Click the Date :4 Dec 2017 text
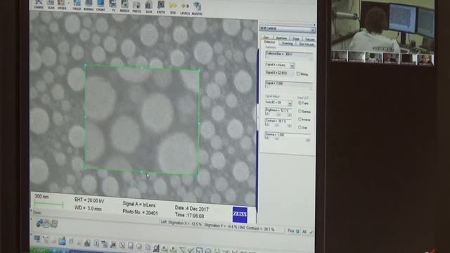 tap(191, 208)
